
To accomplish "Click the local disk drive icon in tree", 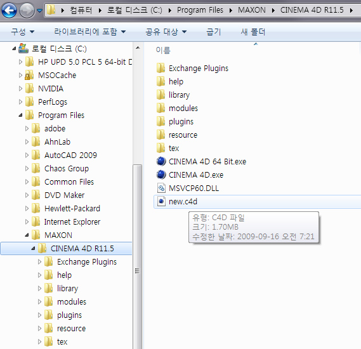I will [x=23, y=48].
